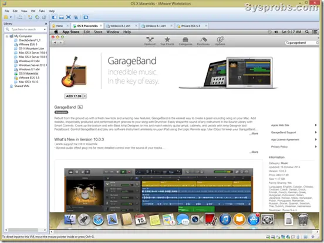Click the VMware power button icon
The width and height of the screenshot is (324, 243).
pyautogui.click(x=6, y=17)
